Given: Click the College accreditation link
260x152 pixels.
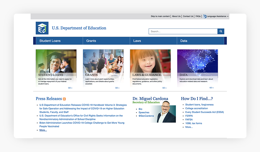Looking at the screenshot, I should click(197, 108).
